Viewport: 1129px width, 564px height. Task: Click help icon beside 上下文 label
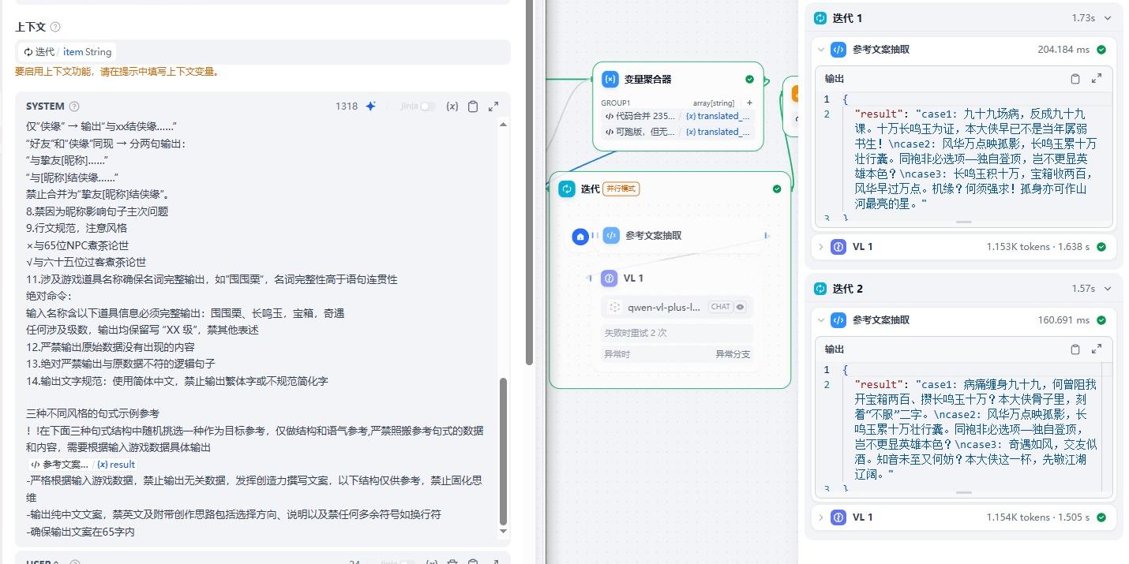[55, 27]
